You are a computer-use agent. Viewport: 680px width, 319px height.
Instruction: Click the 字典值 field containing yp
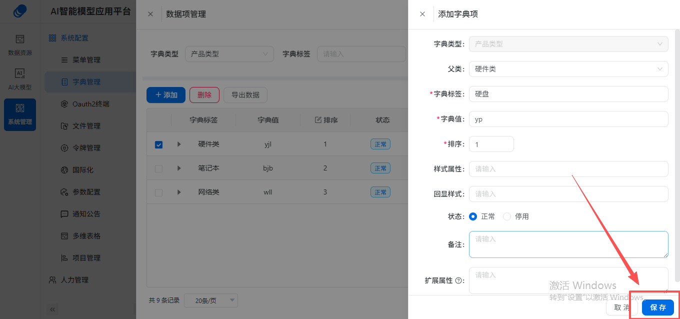point(568,119)
